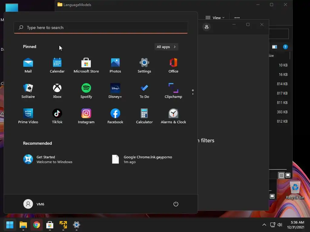Select the file sized 814 KB
Viewport: 310px width, 232px height.
tap(282, 84)
